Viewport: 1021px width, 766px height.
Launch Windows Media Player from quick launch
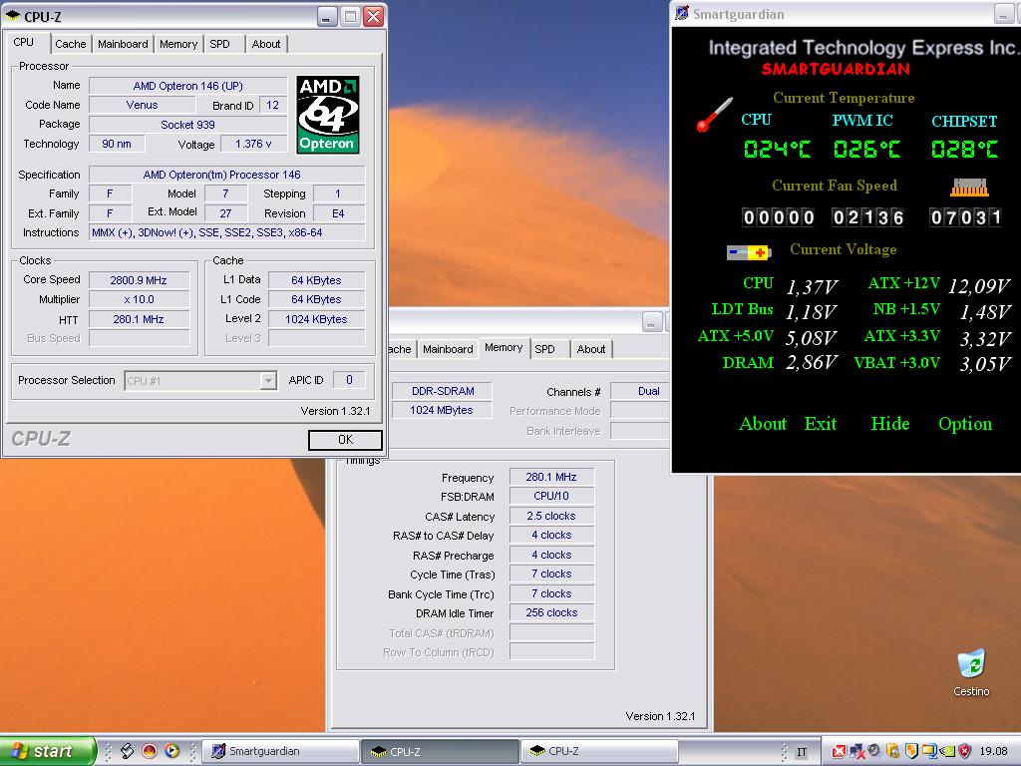click(171, 751)
